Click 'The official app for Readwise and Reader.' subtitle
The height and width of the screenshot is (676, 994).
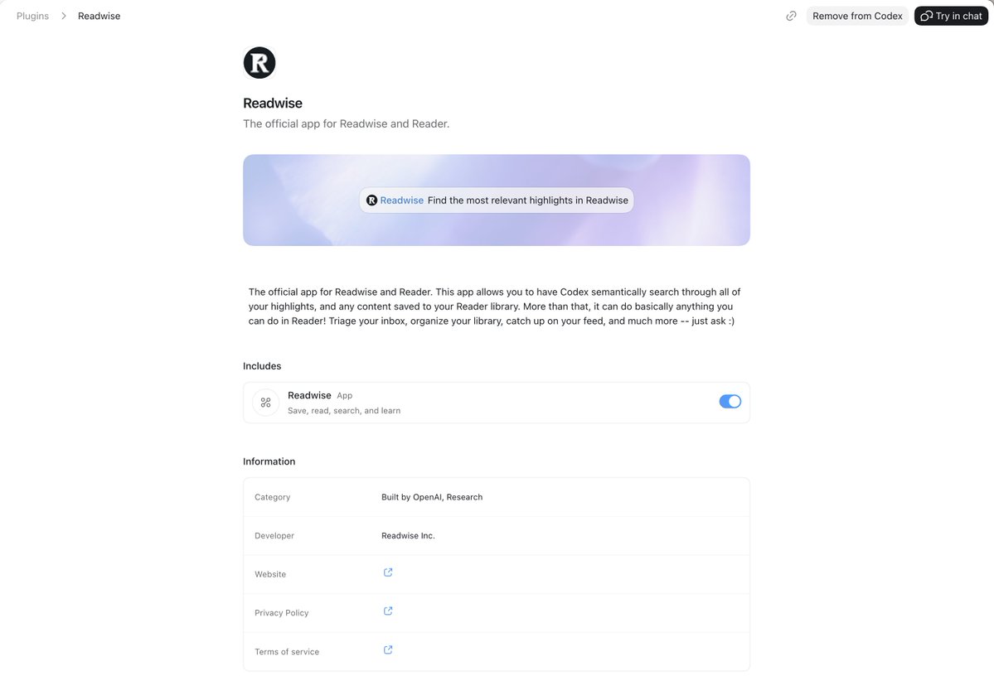point(347,123)
